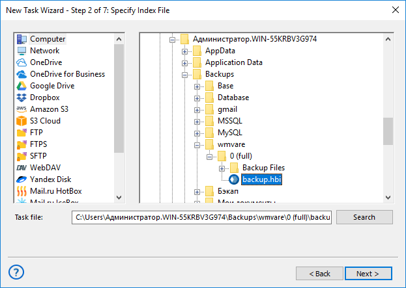This screenshot has width=406, height=288.
Task: Select the Администратор.WIN-55KRBV3G974 folder label
Action: click(255, 39)
